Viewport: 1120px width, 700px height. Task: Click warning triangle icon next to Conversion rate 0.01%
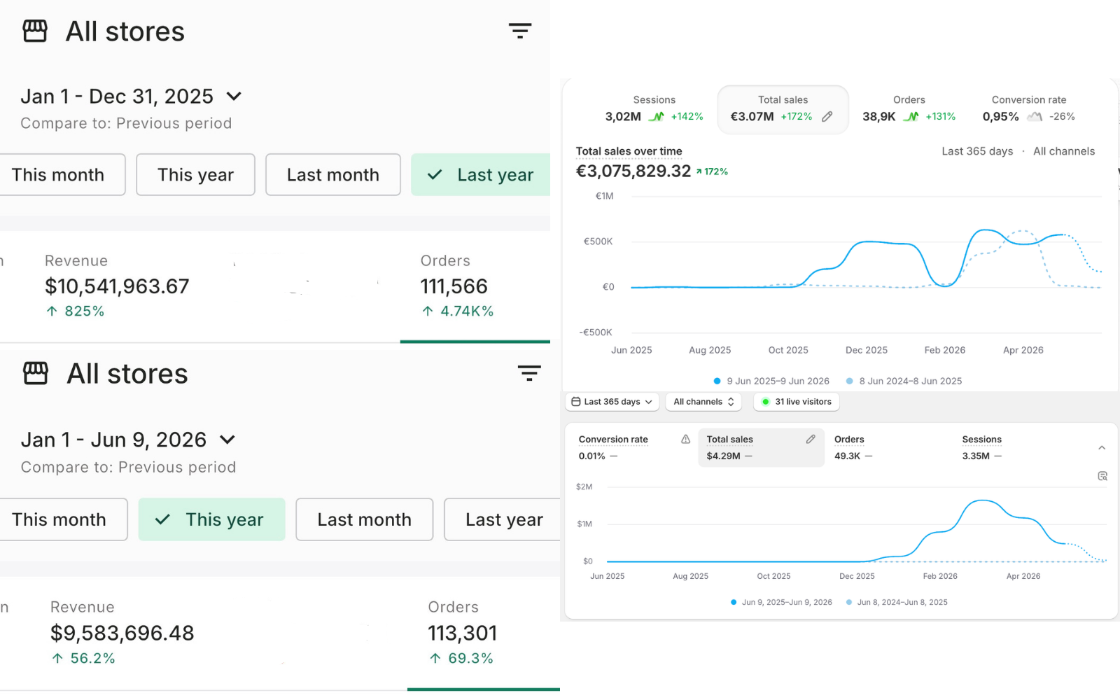pos(686,440)
